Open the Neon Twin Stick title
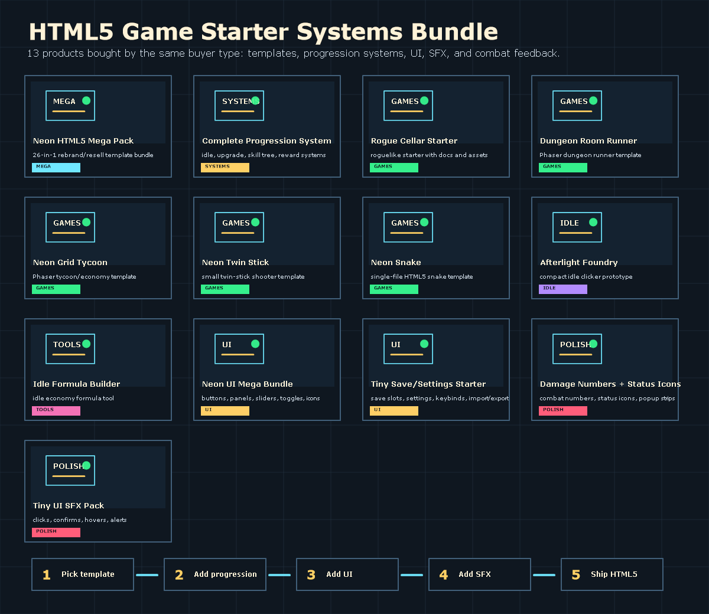The width and height of the screenshot is (709, 614). [x=235, y=263]
